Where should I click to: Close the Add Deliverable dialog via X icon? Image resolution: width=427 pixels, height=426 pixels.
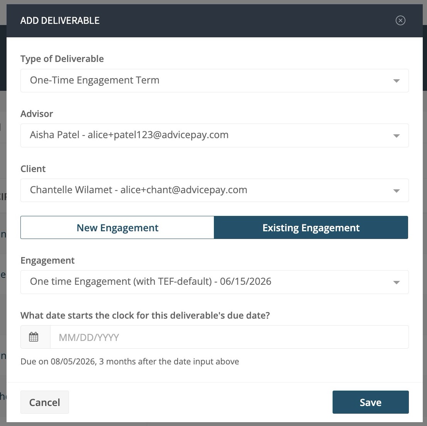(x=400, y=20)
